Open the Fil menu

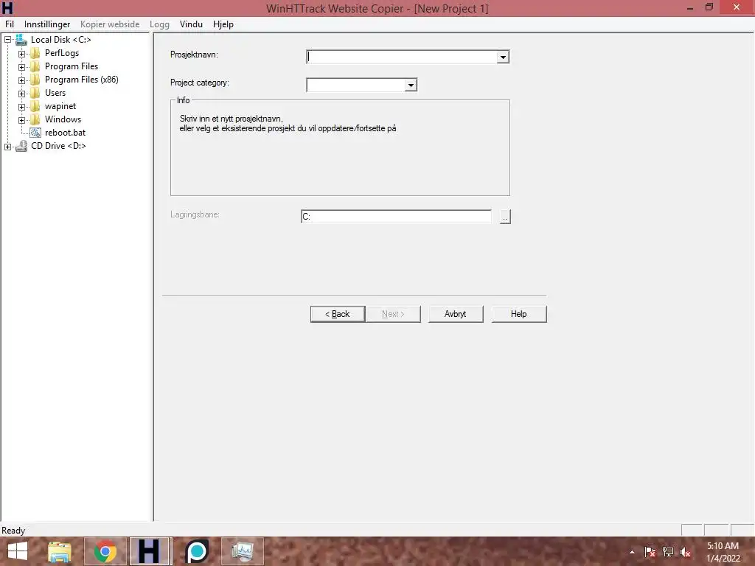pos(10,24)
